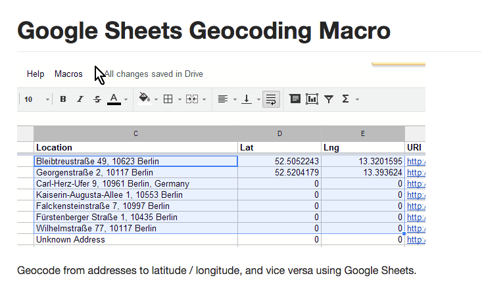This screenshot has height=301, width=482.
Task: Toggle bold formatting
Action: coord(63,99)
